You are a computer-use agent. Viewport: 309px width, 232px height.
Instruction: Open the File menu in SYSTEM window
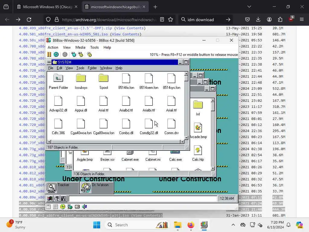pyautogui.click(x=51, y=68)
